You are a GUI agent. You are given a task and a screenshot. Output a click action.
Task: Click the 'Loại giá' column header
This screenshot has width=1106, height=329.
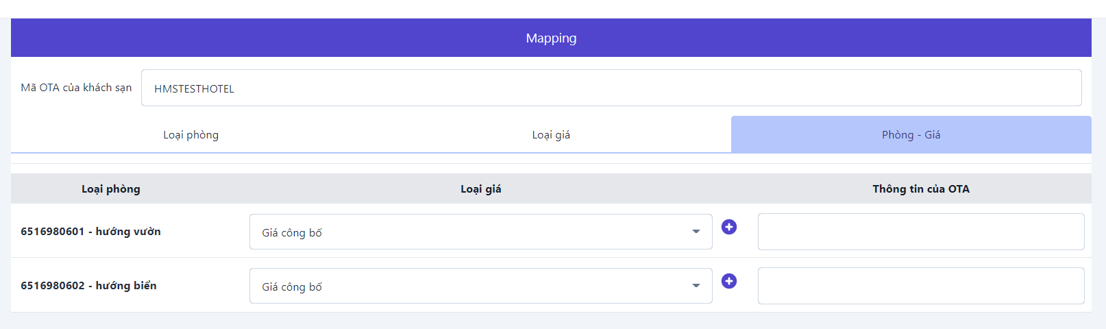(x=480, y=189)
